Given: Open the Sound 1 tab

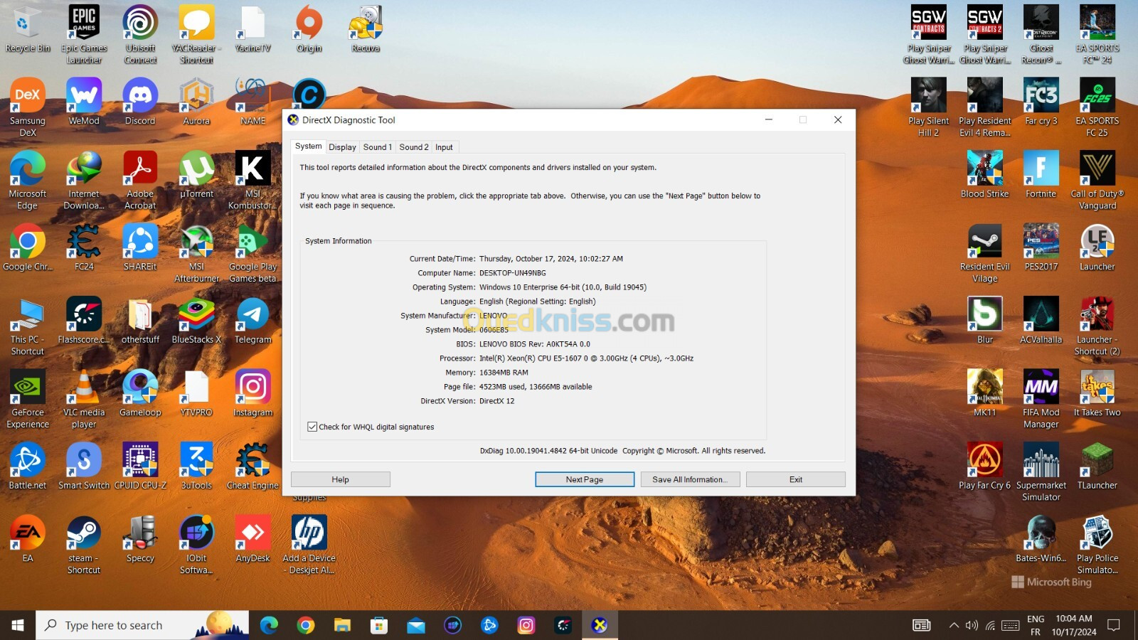Looking at the screenshot, I should [x=377, y=147].
